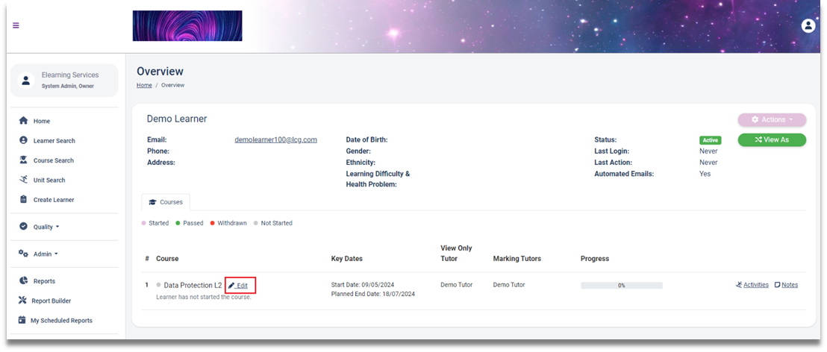Click the Home house icon

(x=23, y=121)
